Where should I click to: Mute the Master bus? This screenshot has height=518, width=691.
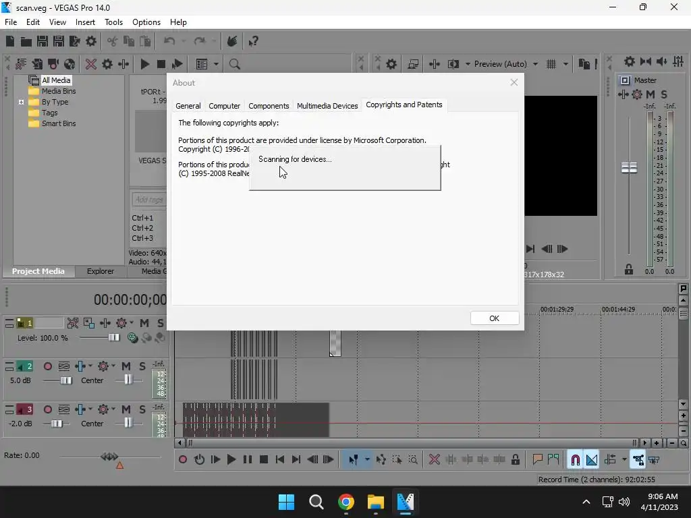651,94
